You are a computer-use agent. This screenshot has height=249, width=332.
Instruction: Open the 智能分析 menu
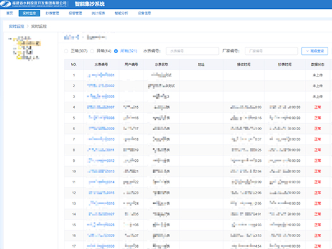click(x=121, y=13)
